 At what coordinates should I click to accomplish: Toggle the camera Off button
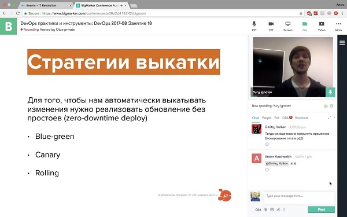(271, 26)
